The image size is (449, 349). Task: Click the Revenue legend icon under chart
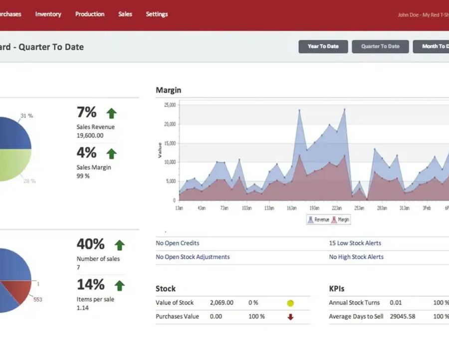click(311, 219)
